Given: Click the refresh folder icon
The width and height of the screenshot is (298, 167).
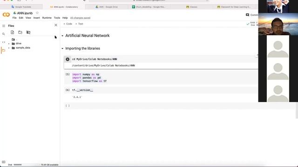Looking at the screenshot, I should [20, 32].
